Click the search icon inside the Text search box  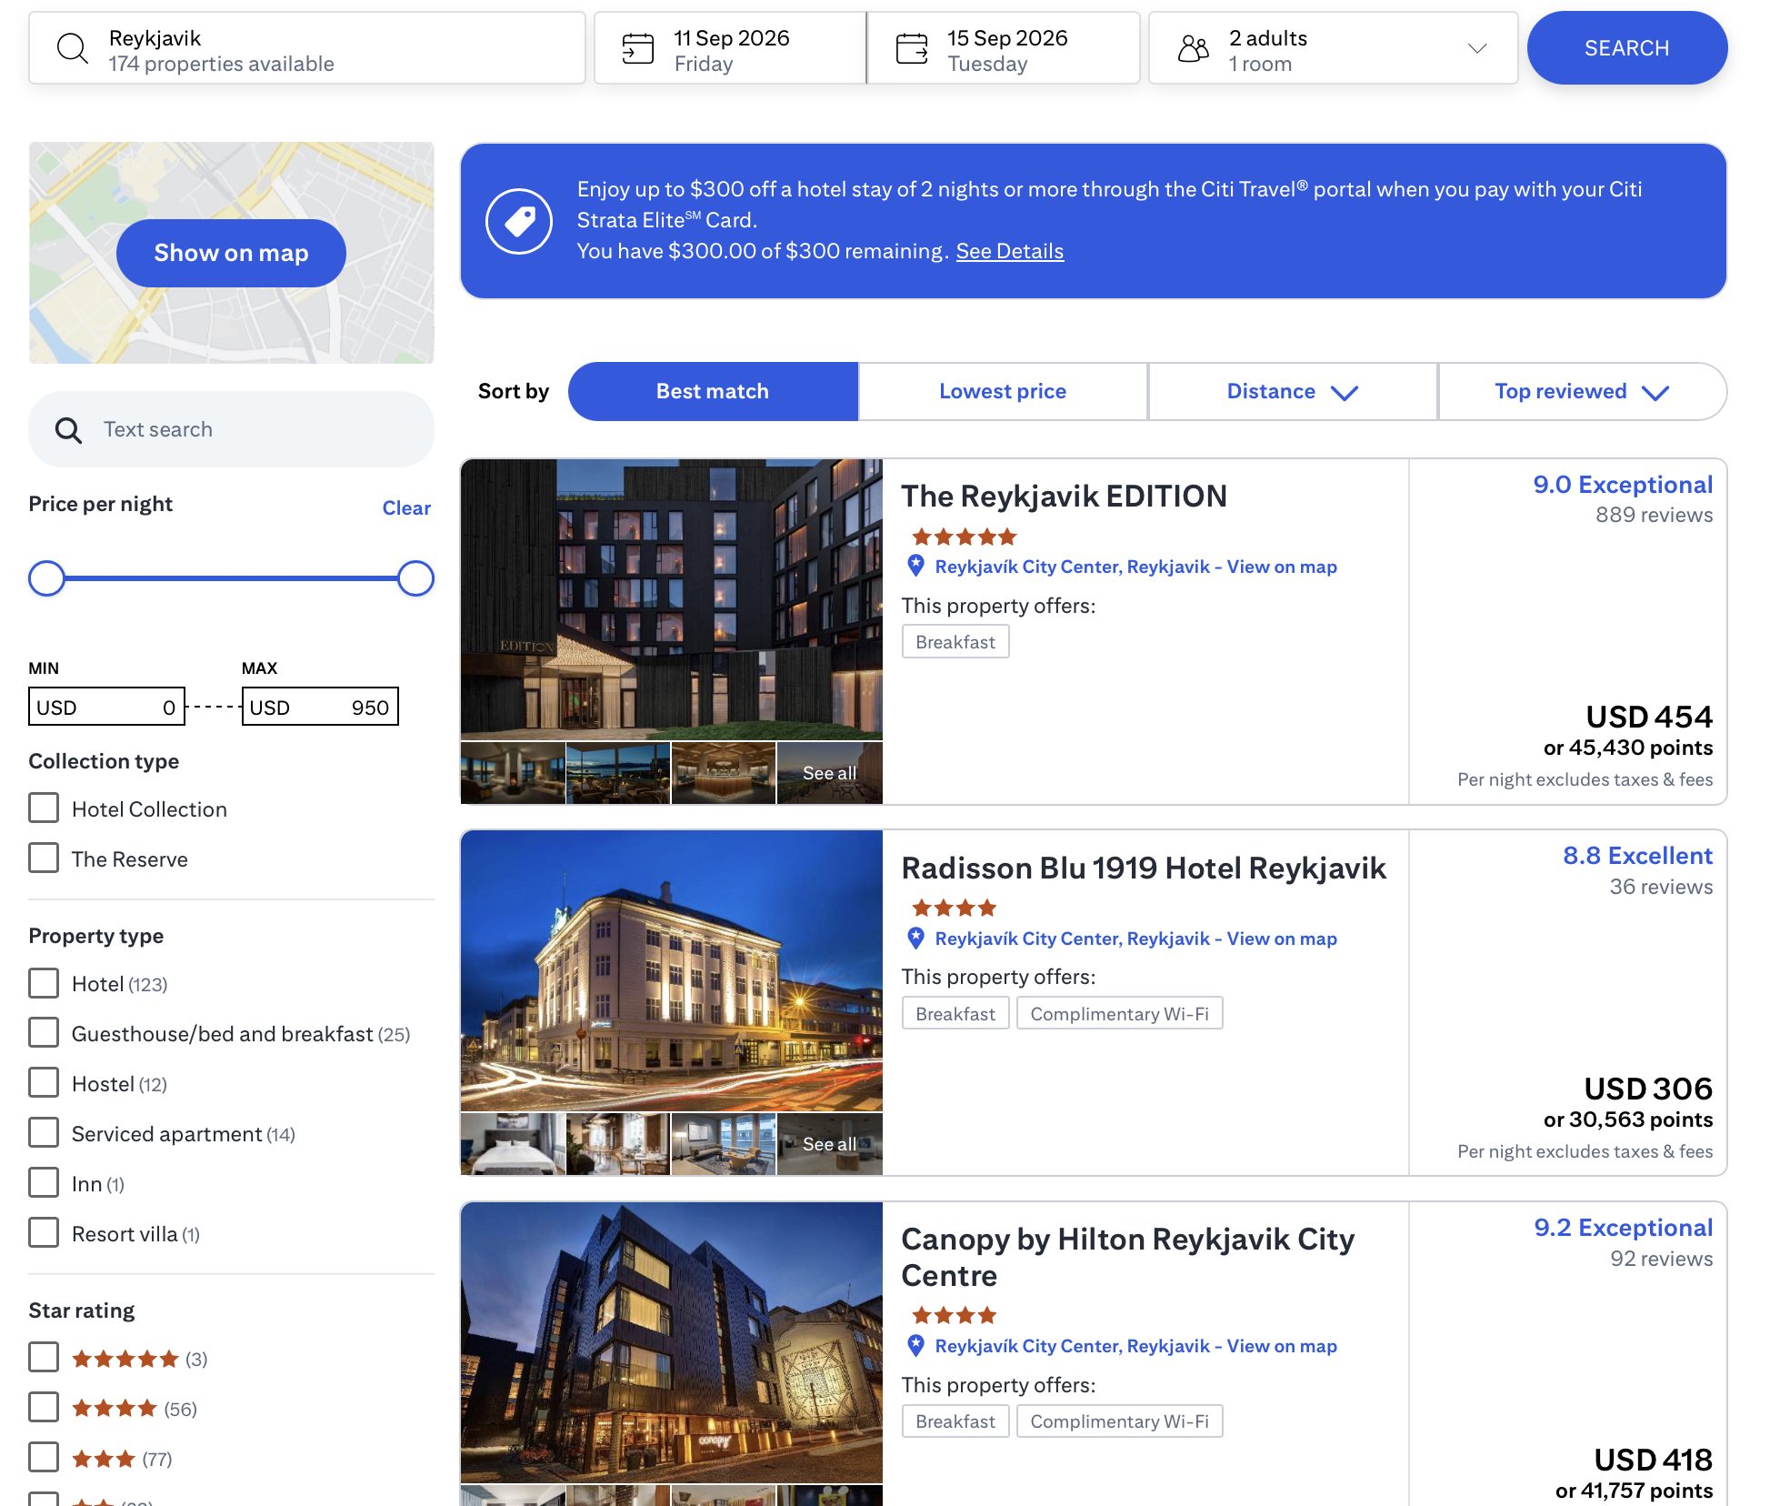[68, 429]
